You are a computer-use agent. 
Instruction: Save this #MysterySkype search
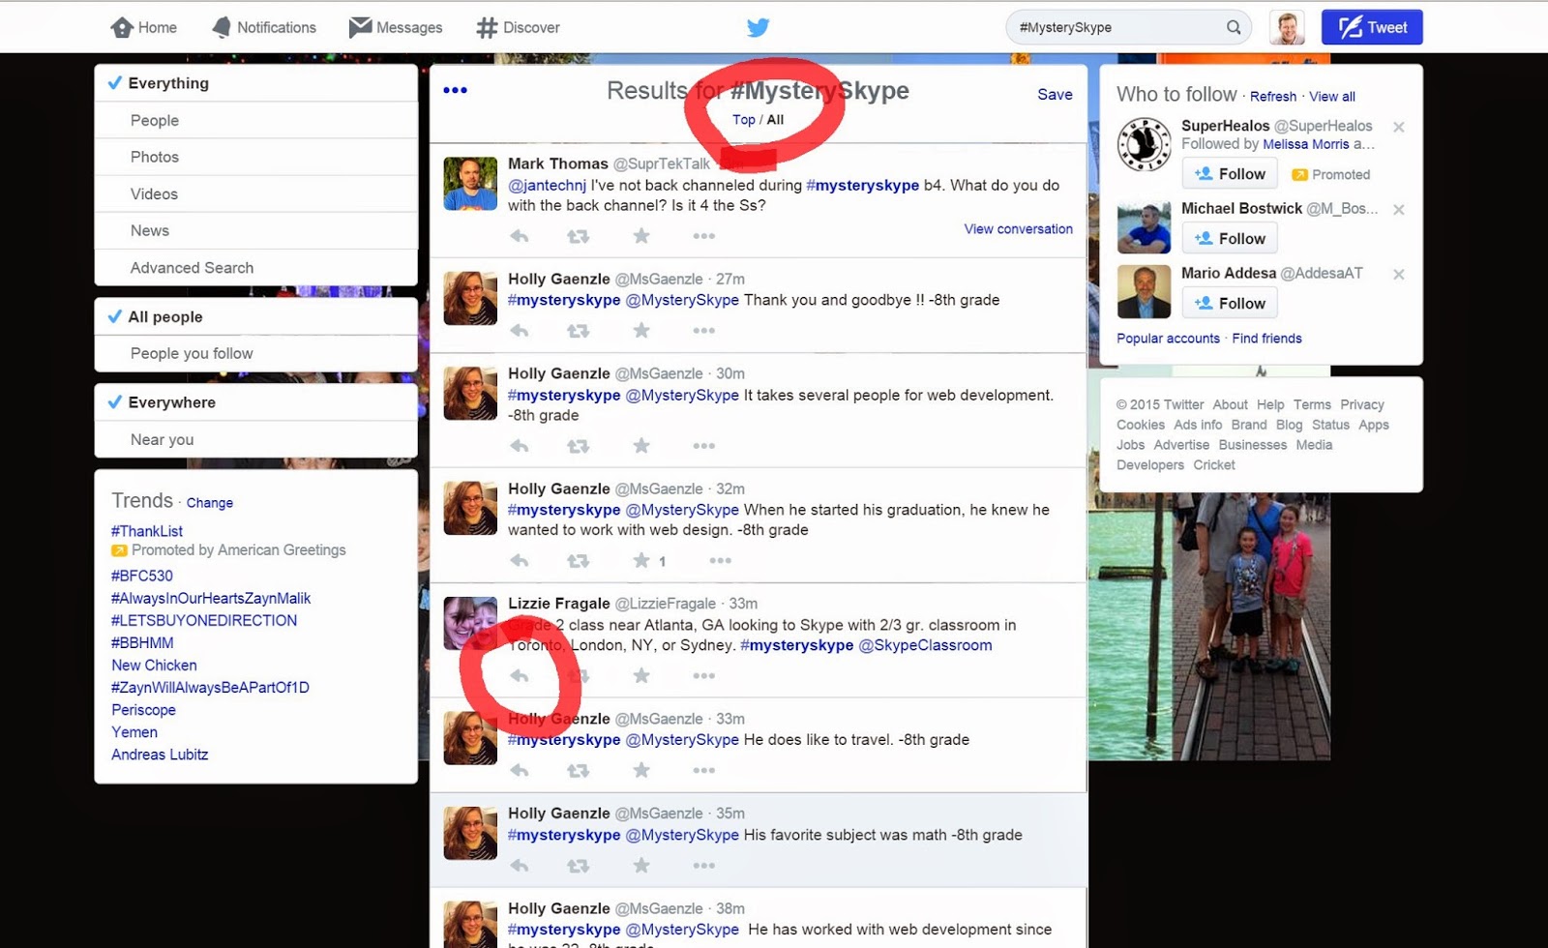1055,94
